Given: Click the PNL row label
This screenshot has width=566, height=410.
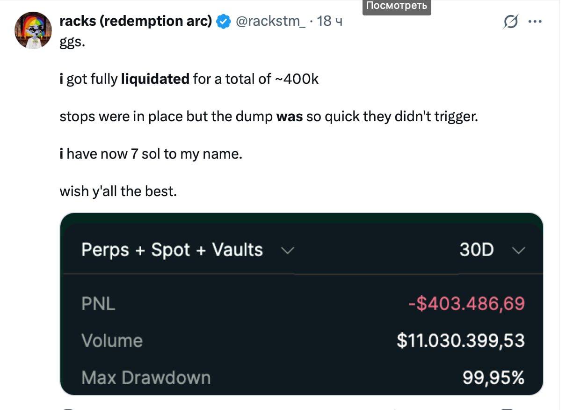Looking at the screenshot, I should coord(98,304).
